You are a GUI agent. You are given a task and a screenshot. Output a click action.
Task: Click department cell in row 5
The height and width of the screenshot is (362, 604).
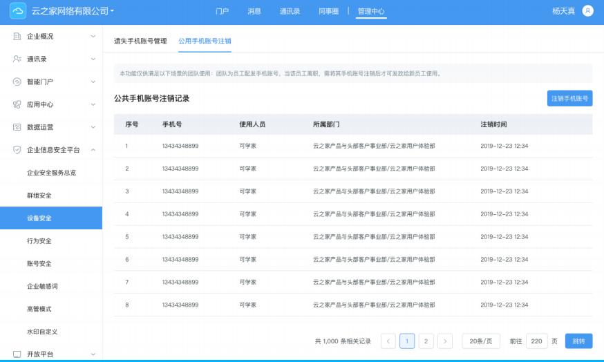pyautogui.click(x=374, y=237)
